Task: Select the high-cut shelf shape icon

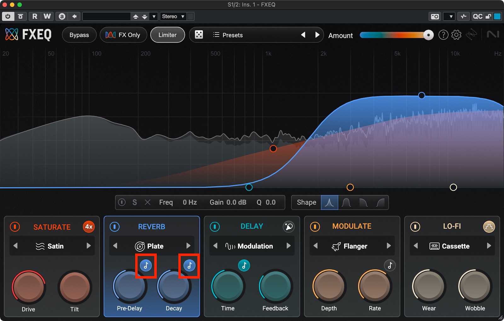Action: point(364,202)
